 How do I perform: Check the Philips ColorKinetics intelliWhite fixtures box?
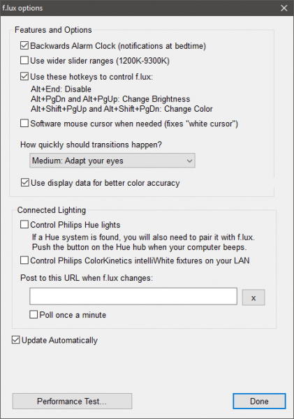[x=24, y=260]
